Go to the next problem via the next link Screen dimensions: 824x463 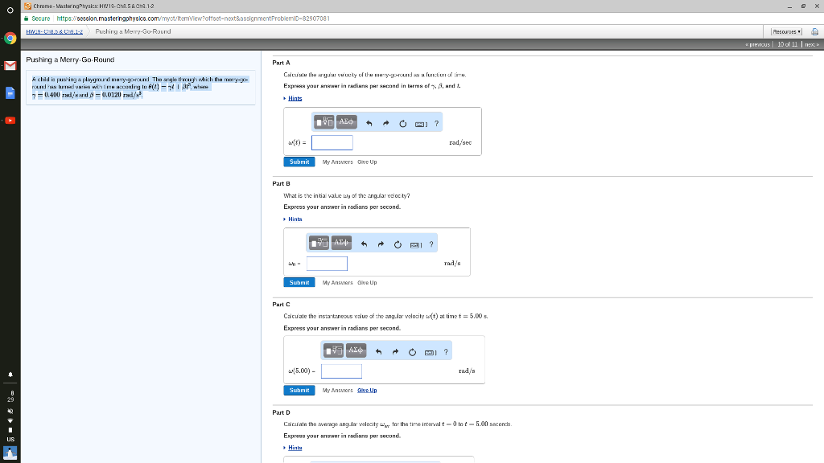[x=812, y=44]
